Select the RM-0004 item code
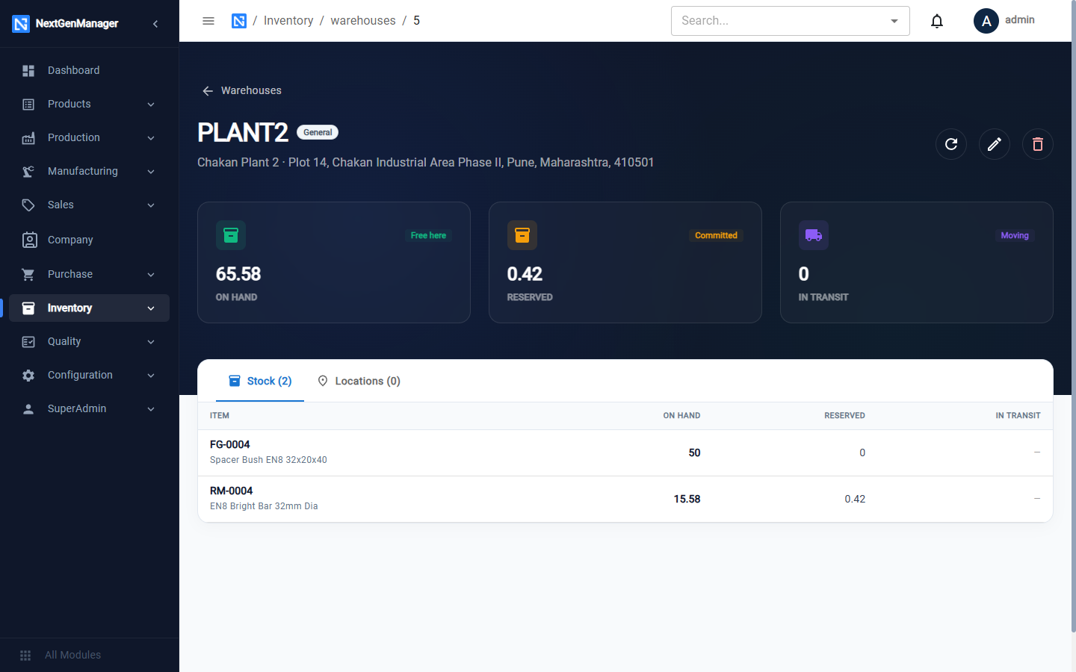1076x672 pixels. 232,491
